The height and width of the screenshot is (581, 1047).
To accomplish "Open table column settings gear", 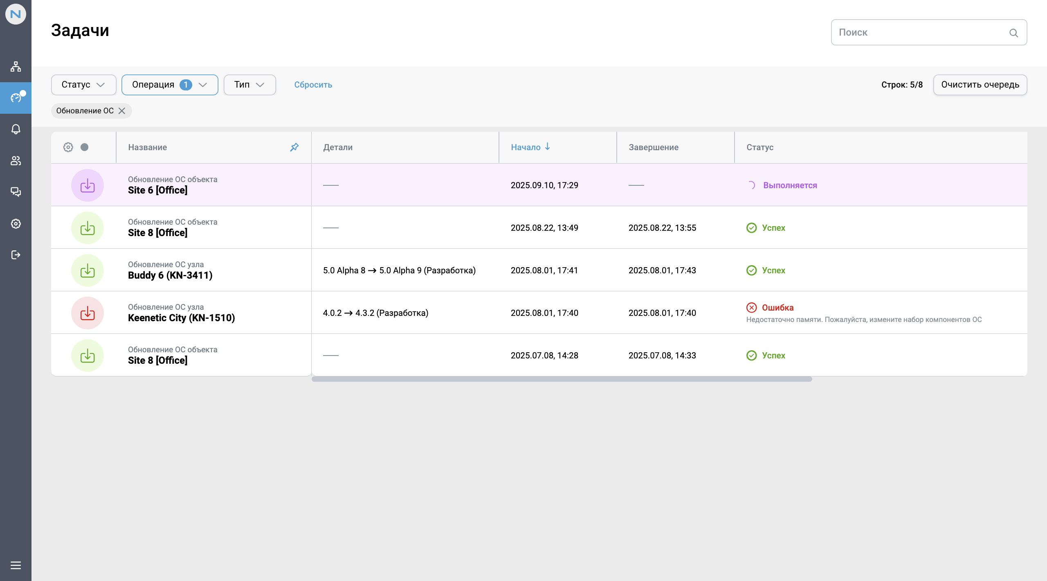I will coord(68,147).
